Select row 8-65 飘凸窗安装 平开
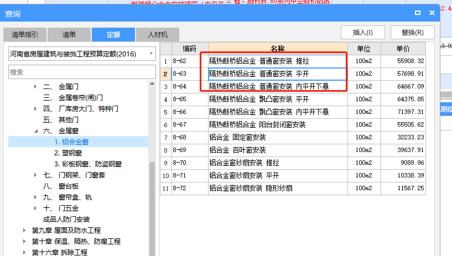The height and width of the screenshot is (256, 452). (293, 100)
